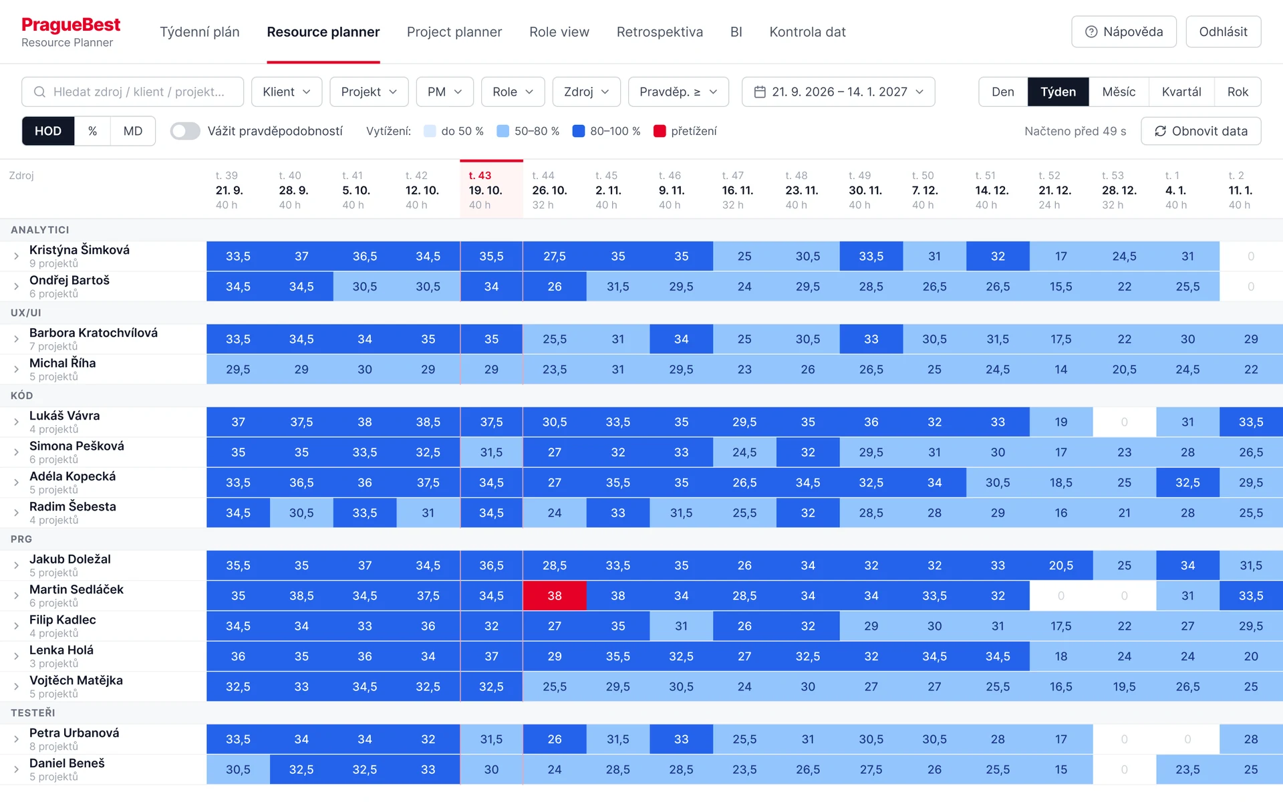Open the Klient filter dropdown
The image size is (1283, 802).
coord(287,92)
